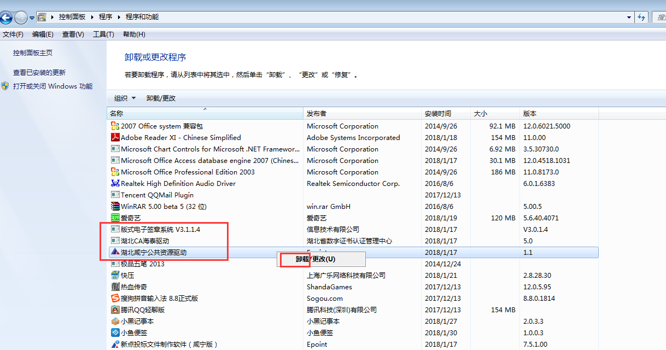Sort by the 版本 column header
The width and height of the screenshot is (666, 350).
click(560, 114)
